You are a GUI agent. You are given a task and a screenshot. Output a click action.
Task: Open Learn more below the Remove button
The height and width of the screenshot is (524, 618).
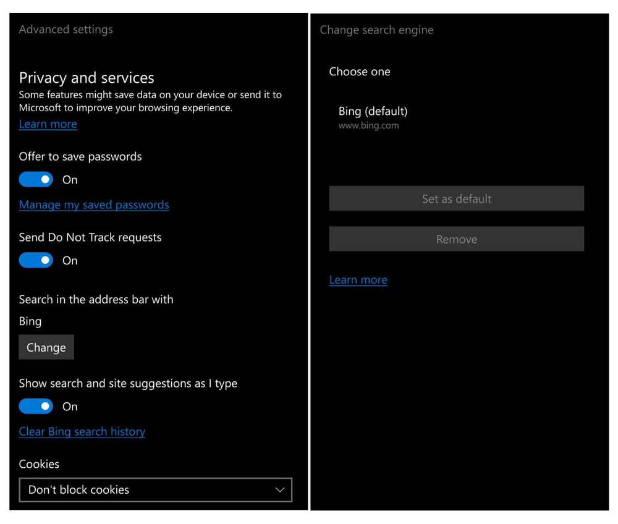358,280
